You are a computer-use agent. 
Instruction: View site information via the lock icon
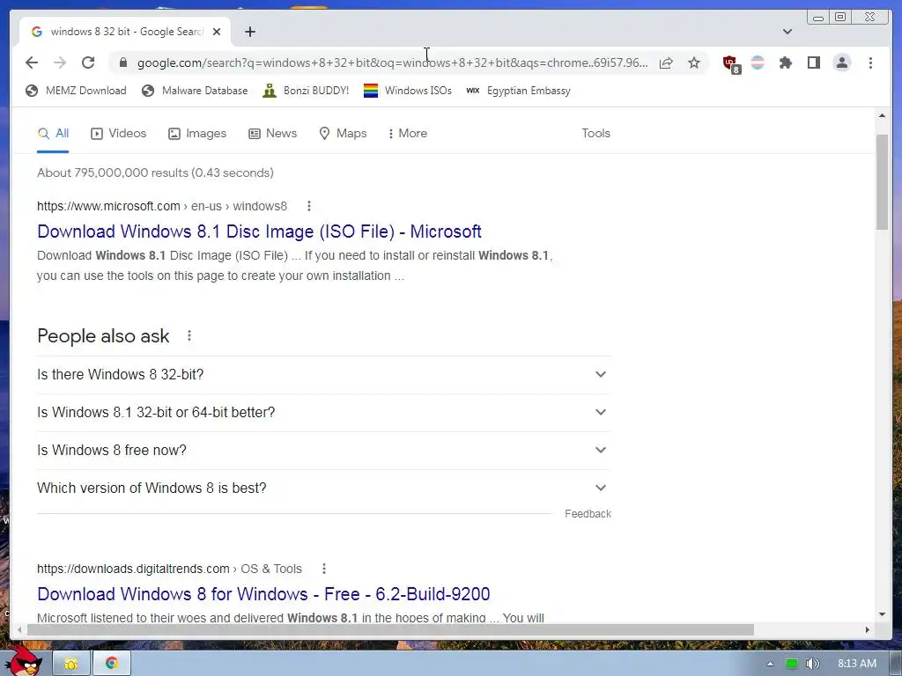pos(122,62)
